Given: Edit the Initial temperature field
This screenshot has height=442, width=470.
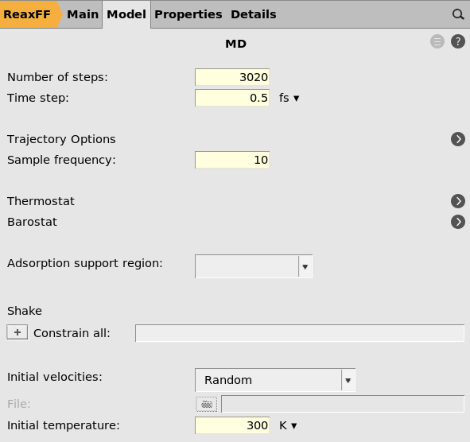Looking at the screenshot, I should [232, 425].
